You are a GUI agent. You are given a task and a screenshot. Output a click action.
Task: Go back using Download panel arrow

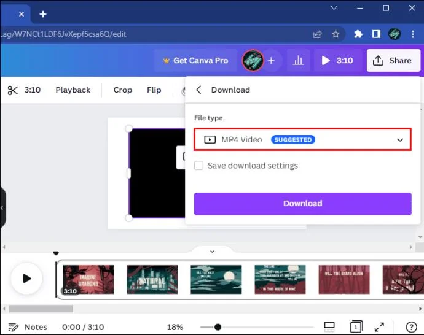click(198, 90)
